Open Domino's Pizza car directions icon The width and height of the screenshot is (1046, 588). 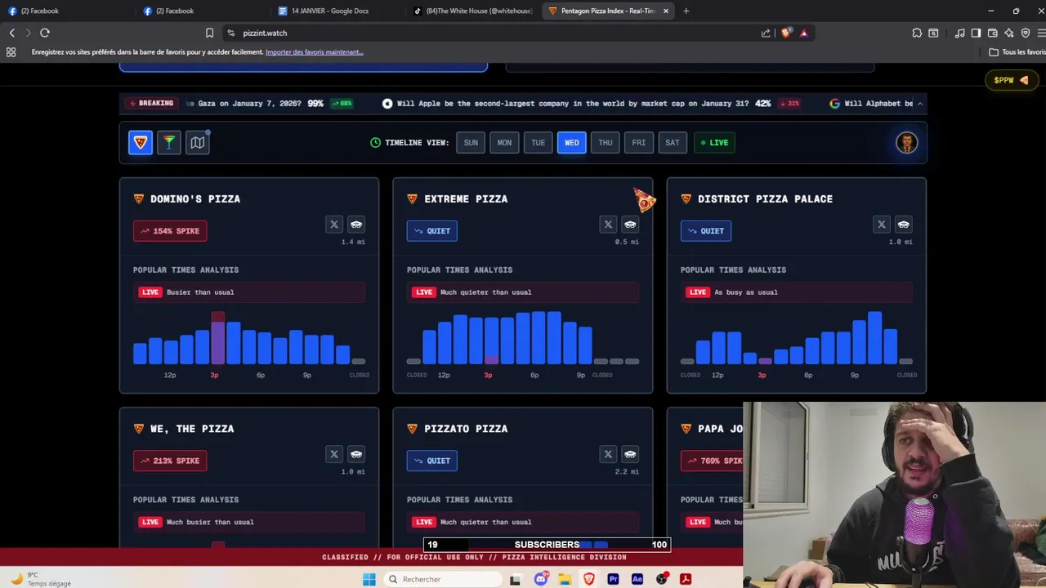pyautogui.click(x=356, y=224)
